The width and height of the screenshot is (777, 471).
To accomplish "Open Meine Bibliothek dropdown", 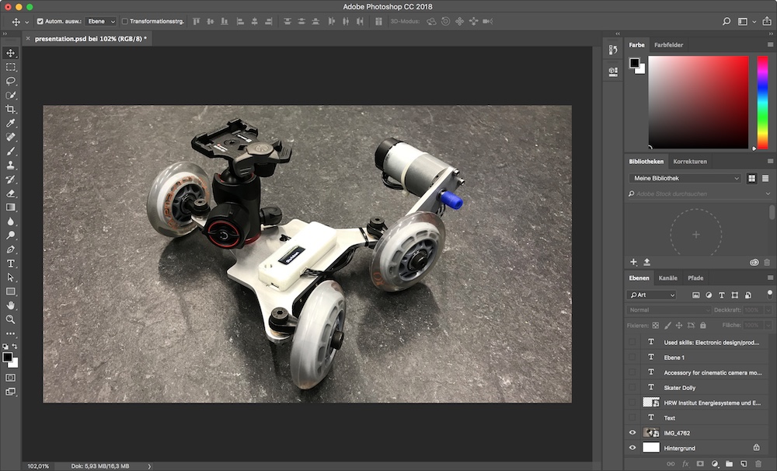I will [686, 178].
